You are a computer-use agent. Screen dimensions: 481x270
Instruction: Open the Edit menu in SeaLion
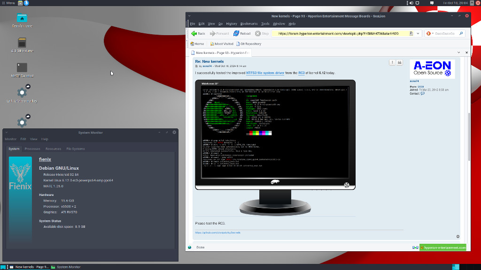click(201, 23)
